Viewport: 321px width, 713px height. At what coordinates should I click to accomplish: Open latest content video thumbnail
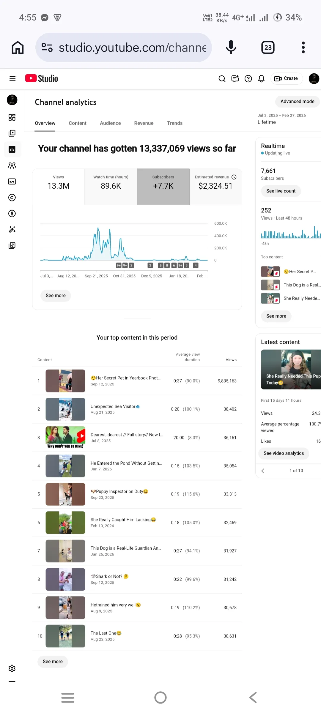291,369
